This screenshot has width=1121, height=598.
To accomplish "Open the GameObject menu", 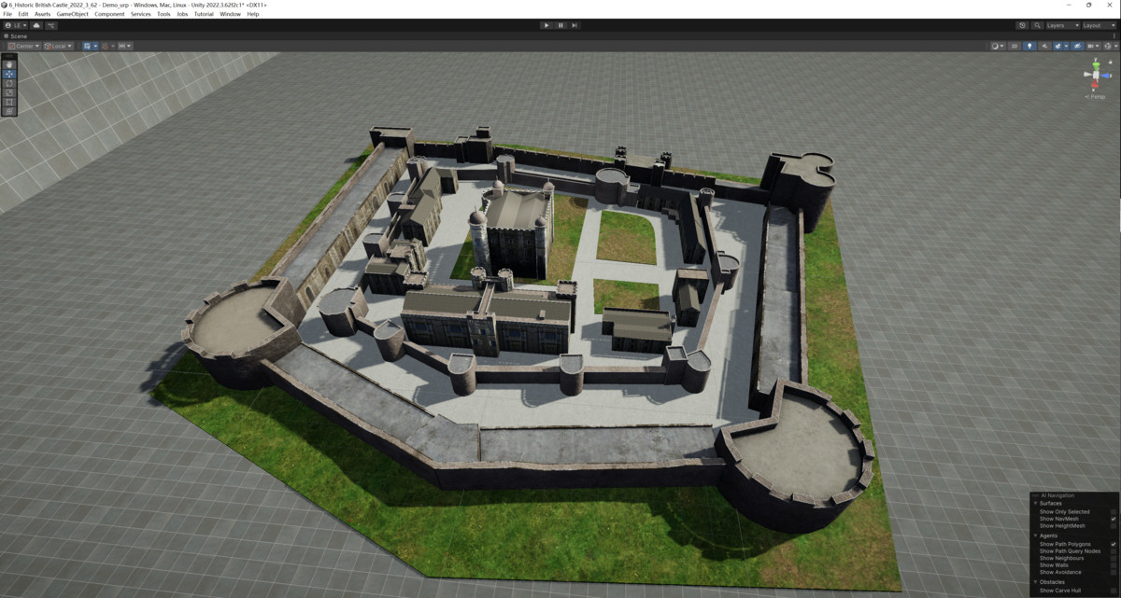I will (x=72, y=13).
